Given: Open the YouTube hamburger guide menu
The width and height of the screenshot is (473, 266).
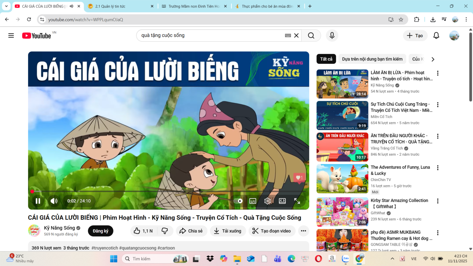Looking at the screenshot, I should point(11,36).
